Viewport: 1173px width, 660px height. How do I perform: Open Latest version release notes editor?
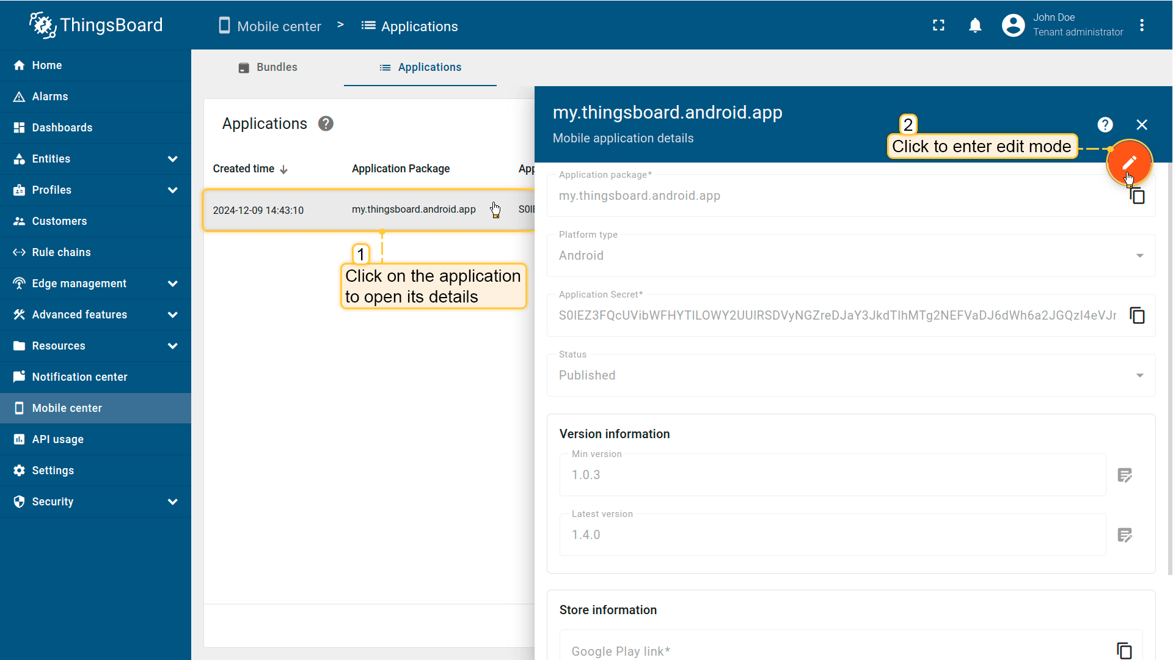1125,535
